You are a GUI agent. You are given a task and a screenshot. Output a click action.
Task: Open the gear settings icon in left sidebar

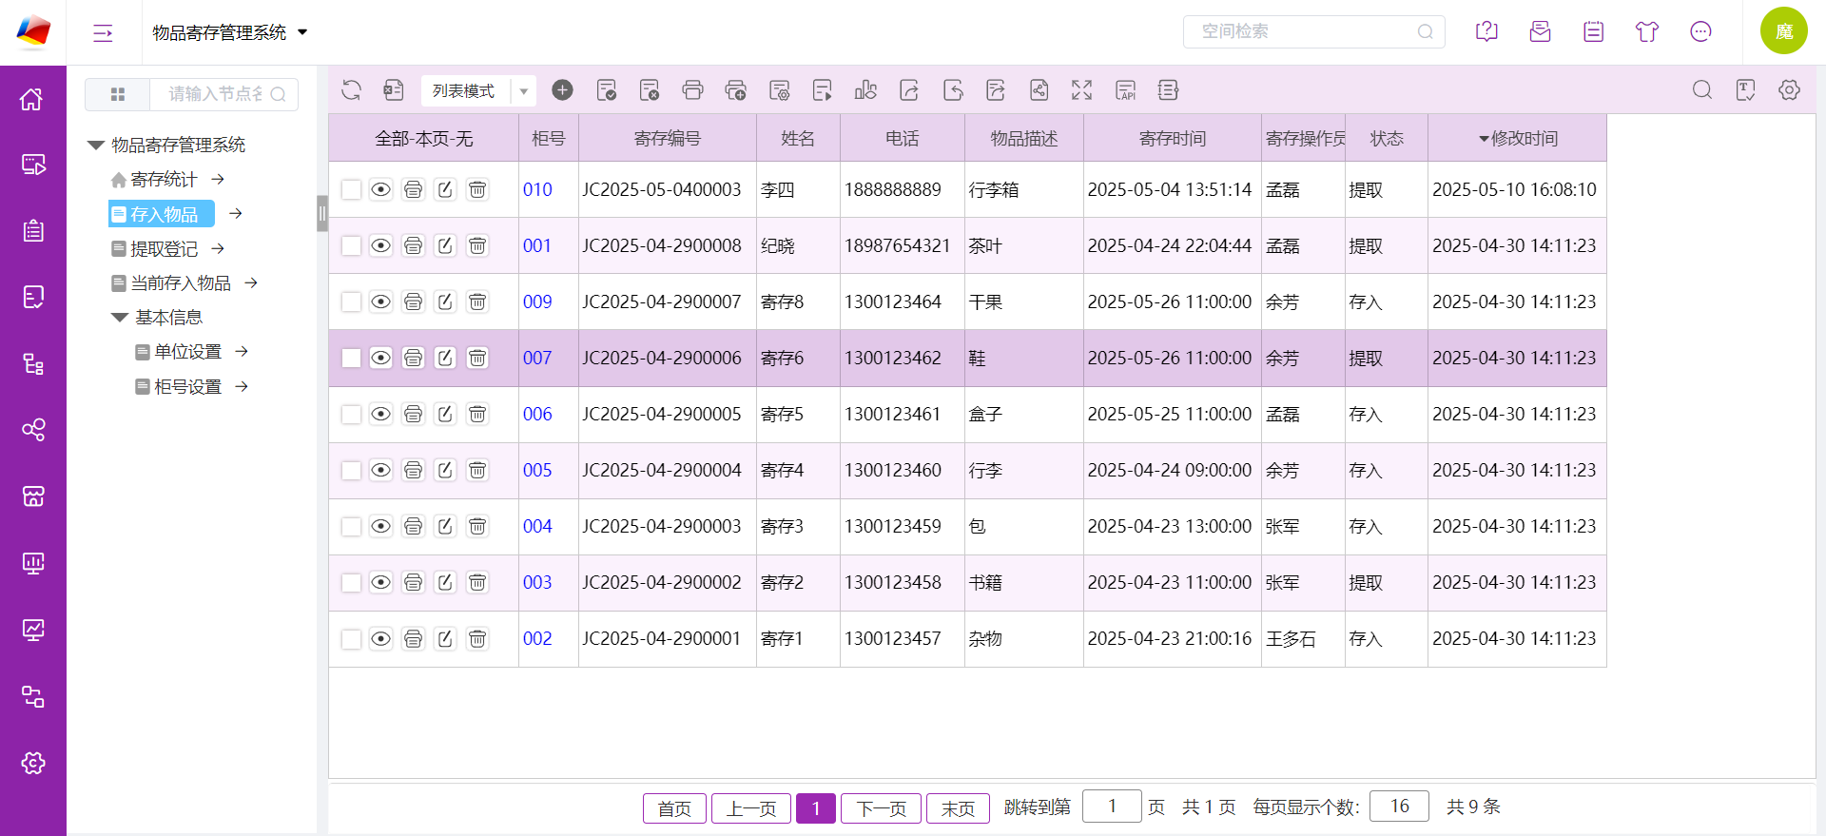tap(33, 763)
